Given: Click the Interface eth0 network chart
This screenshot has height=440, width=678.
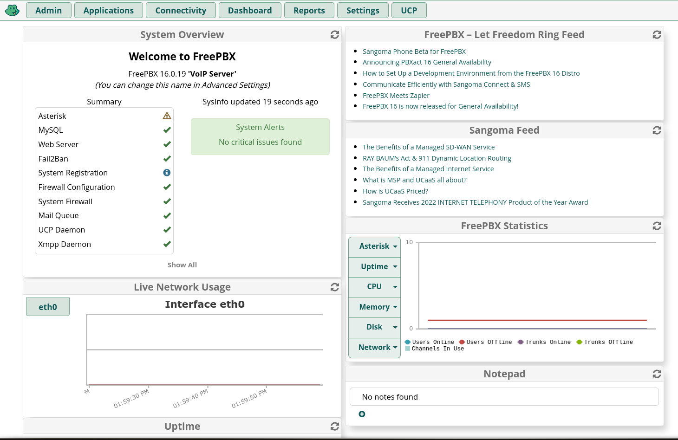Looking at the screenshot, I should [x=204, y=349].
